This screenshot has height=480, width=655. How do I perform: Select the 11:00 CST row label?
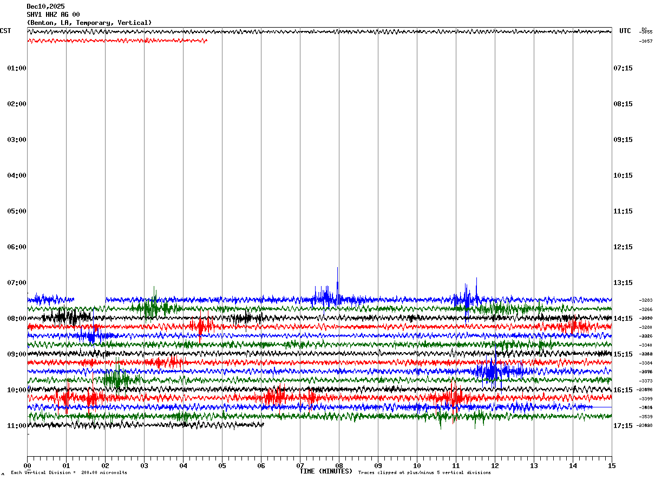[17, 426]
